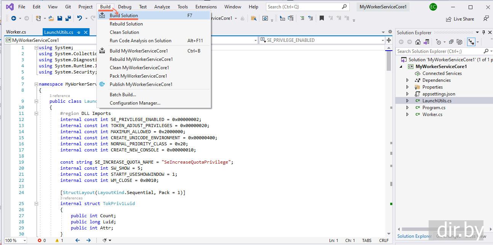Click the Live Share button
This screenshot has height=245, width=493.
[460, 19]
